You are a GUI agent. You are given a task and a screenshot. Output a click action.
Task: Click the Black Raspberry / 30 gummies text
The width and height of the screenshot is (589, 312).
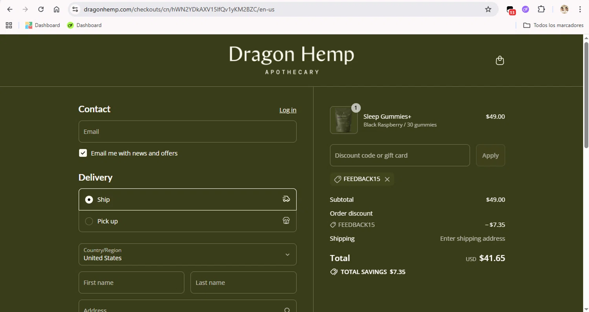(400, 125)
